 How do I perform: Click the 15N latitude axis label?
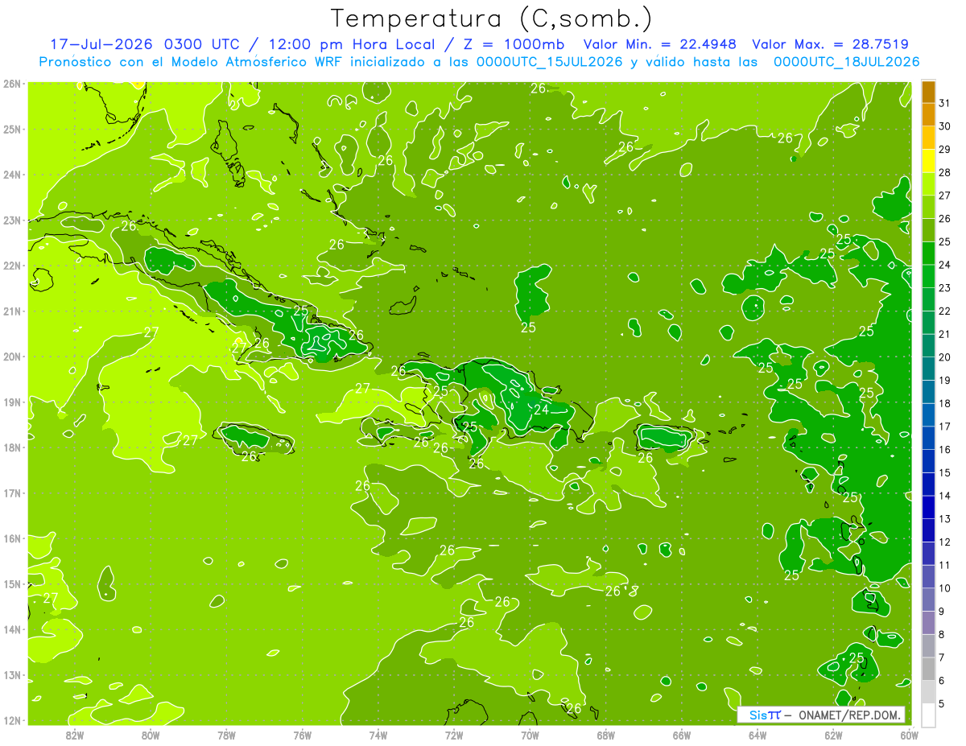pos(13,583)
